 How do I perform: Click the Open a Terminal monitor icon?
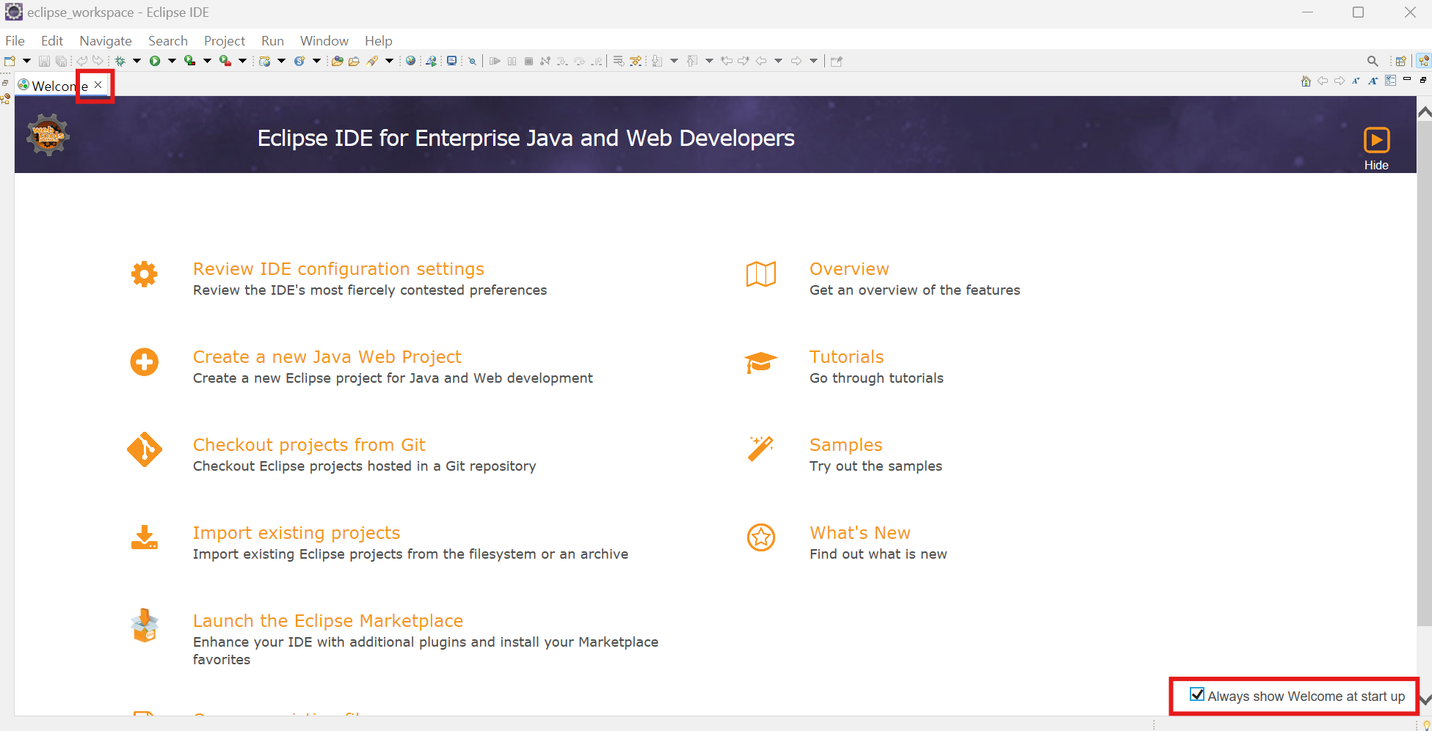click(x=451, y=61)
